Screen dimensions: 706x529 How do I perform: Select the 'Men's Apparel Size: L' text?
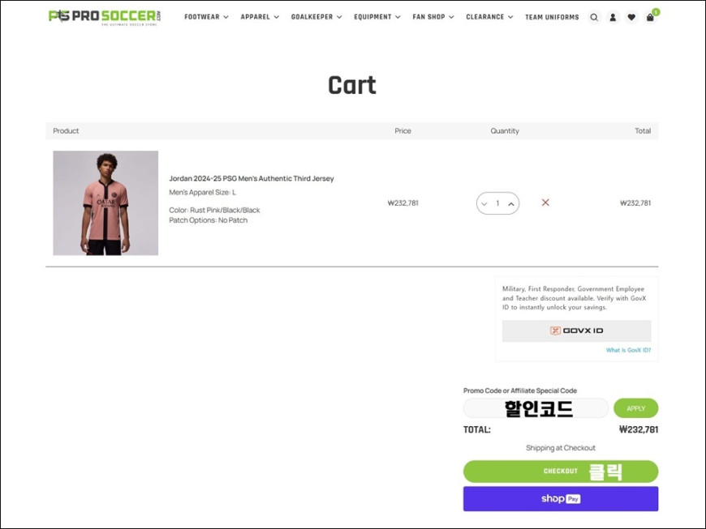coord(202,192)
